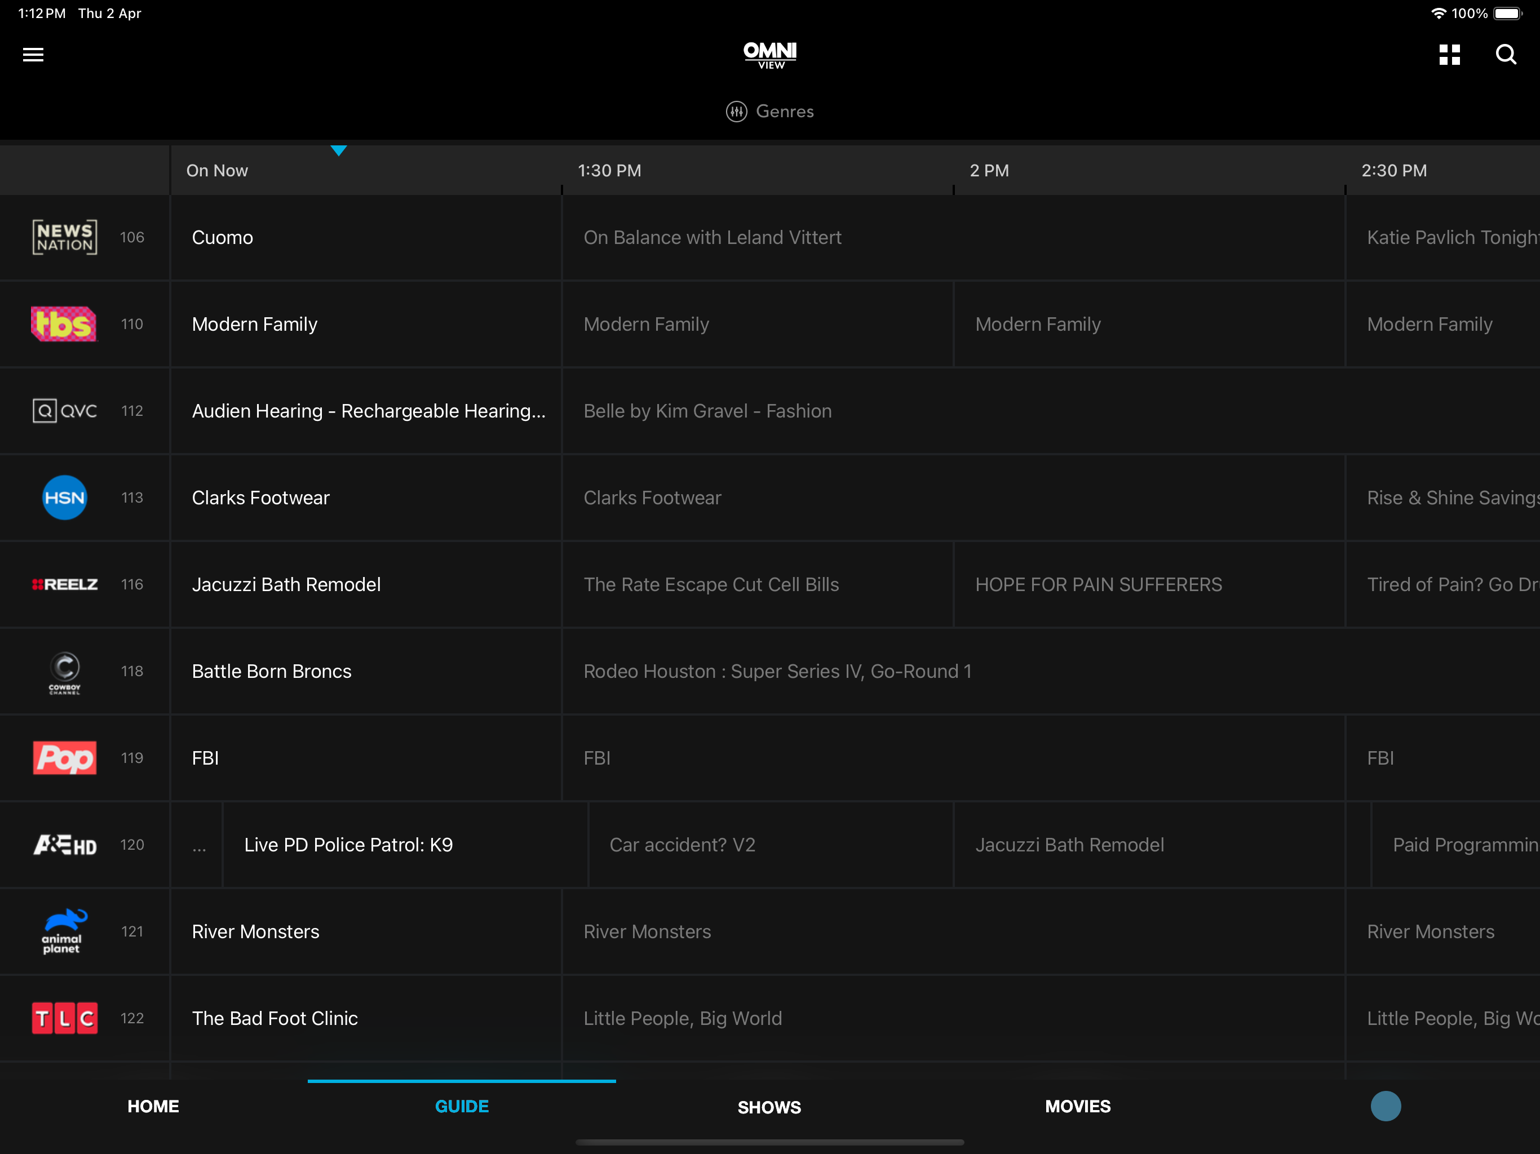Select the TLC channel logo
Viewport: 1540px width, 1154px height.
click(x=65, y=1018)
